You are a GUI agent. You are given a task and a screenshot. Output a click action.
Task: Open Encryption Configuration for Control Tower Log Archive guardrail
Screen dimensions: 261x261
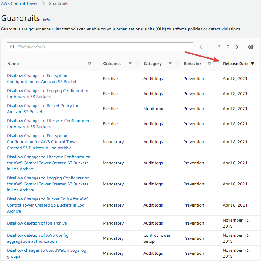(42, 142)
